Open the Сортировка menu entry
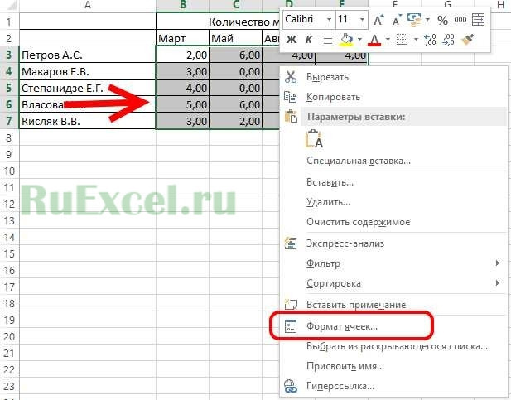The width and height of the screenshot is (511, 400). pos(394,283)
